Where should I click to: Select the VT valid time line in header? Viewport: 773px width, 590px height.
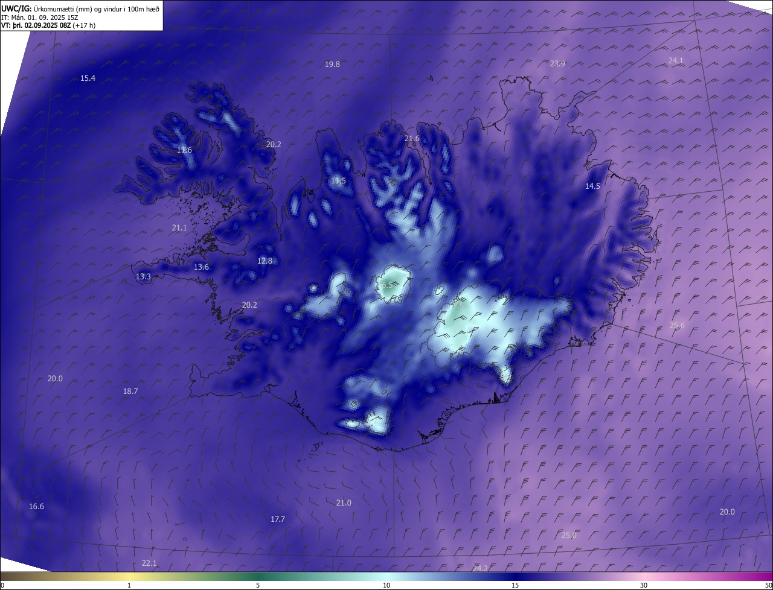[x=48, y=25]
